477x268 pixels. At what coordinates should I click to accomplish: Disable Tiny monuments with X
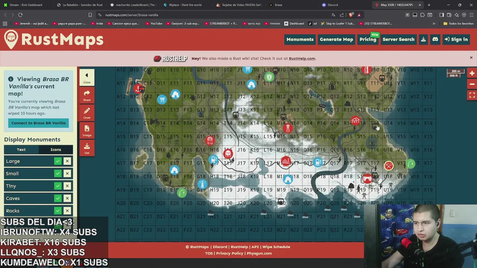(67, 186)
